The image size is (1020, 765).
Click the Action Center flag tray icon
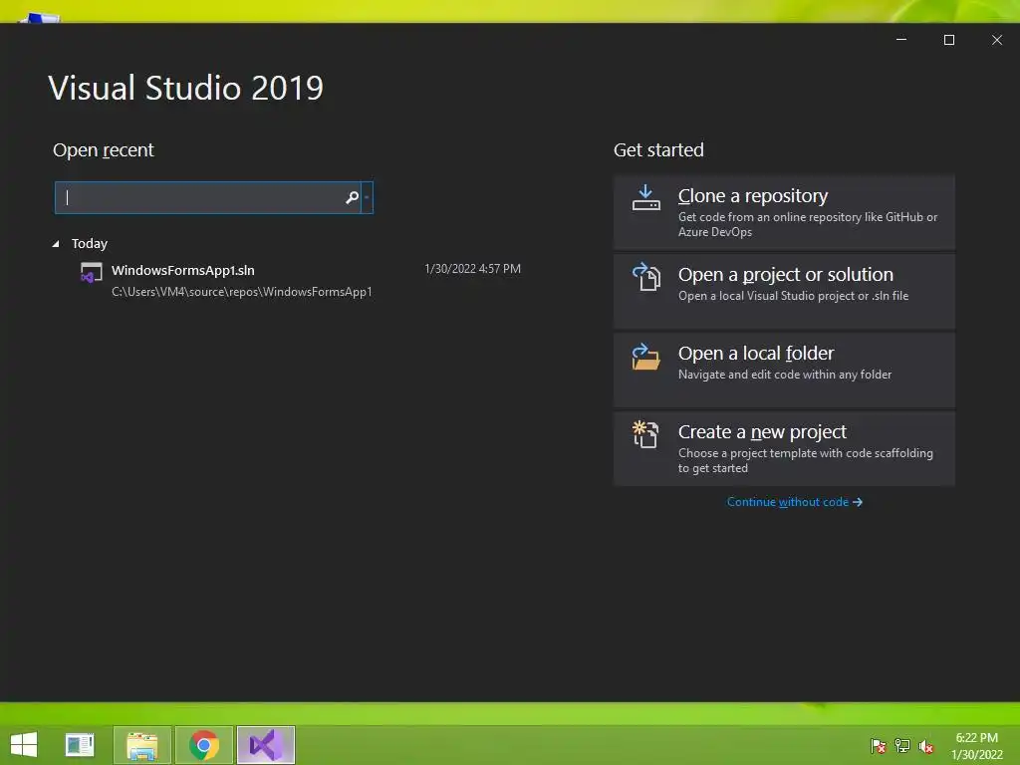pyautogui.click(x=878, y=745)
